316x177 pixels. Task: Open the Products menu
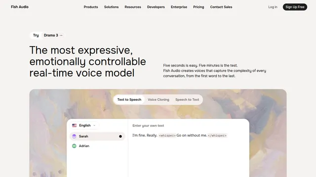coord(91,7)
